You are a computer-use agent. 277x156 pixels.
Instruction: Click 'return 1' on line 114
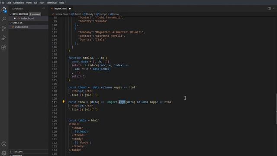pos(78,76)
